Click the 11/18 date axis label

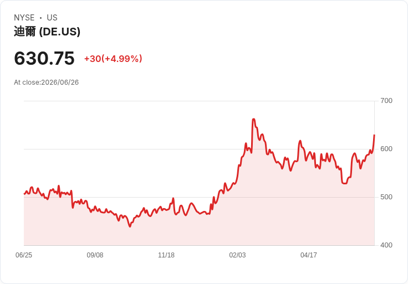166,255
